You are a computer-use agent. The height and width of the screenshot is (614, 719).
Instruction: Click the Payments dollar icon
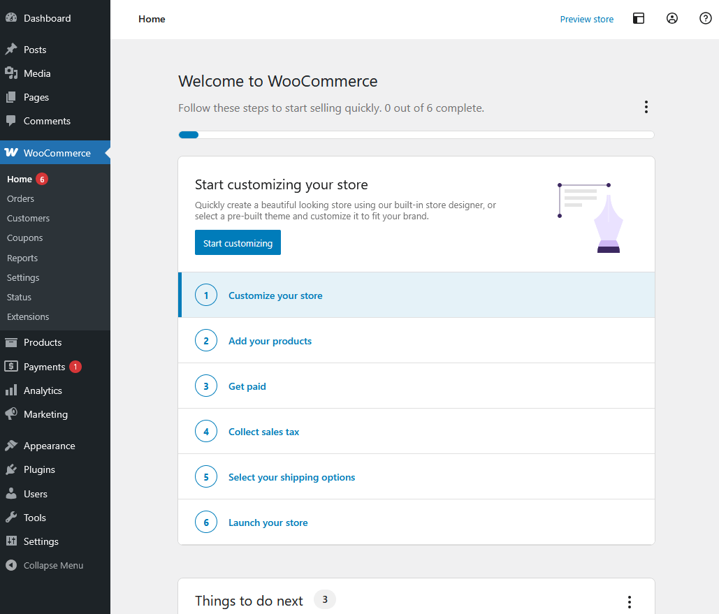coord(11,366)
